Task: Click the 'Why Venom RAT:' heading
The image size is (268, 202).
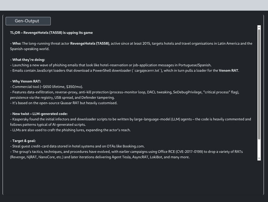Action: click(x=27, y=81)
